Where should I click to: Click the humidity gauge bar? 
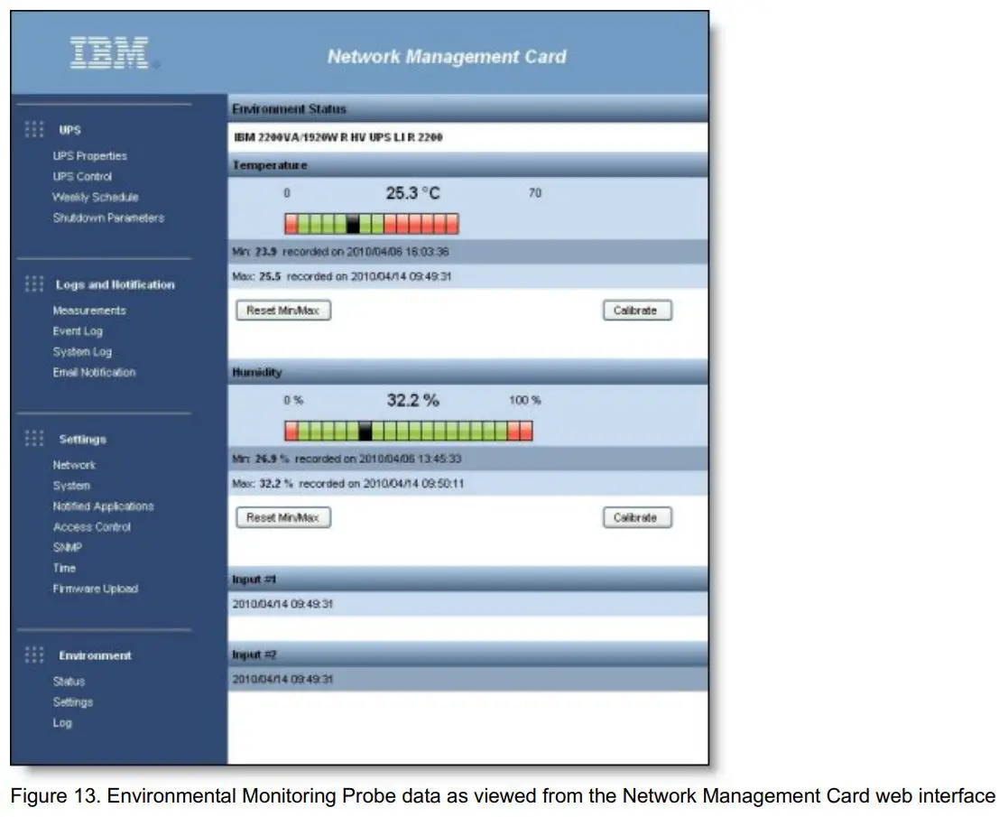point(409,431)
